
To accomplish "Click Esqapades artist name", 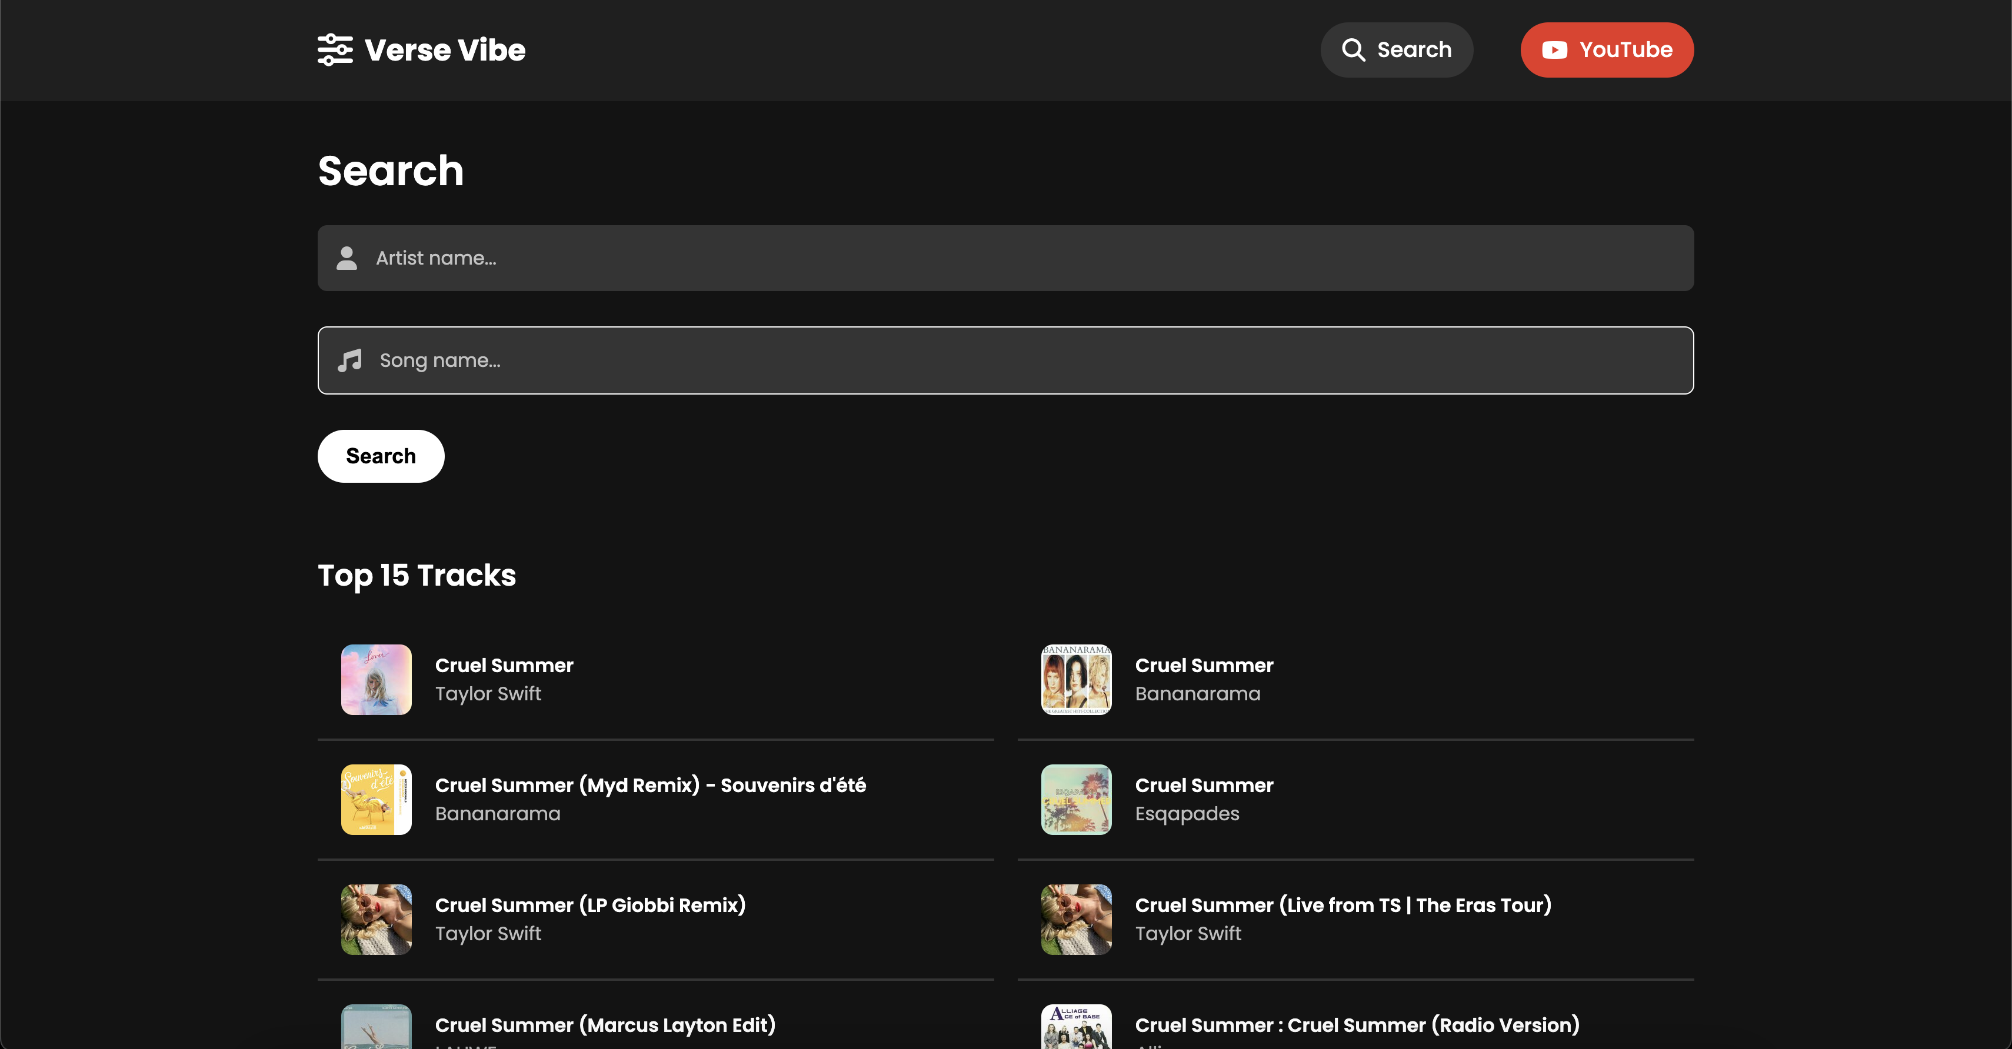I will [1187, 814].
